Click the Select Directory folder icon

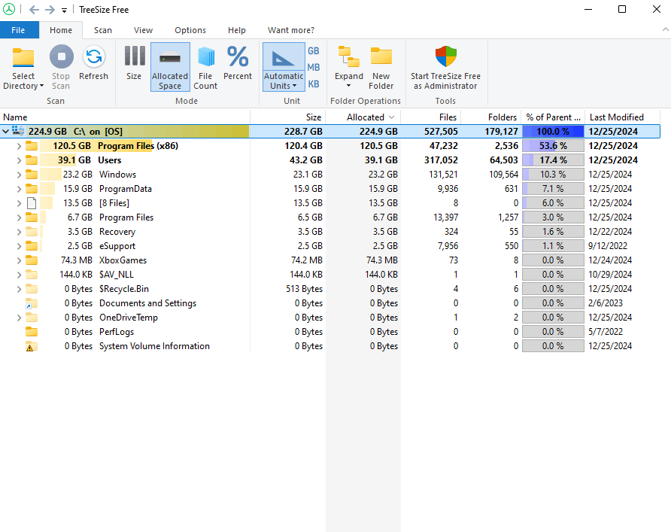coord(23,58)
